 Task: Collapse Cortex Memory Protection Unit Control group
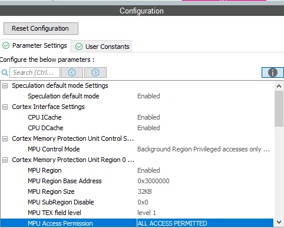[5, 138]
